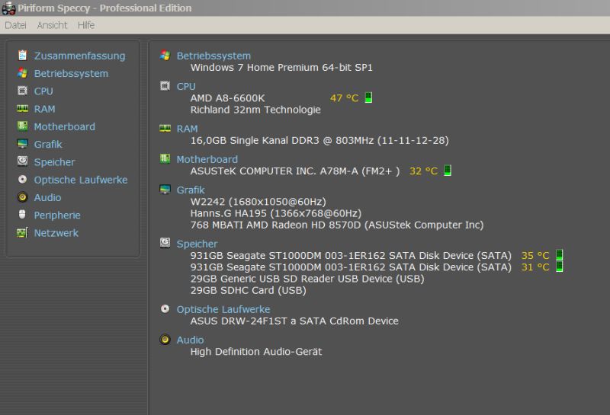Click the text 'AMD A8-6600K'
610x415 pixels.
(x=227, y=98)
